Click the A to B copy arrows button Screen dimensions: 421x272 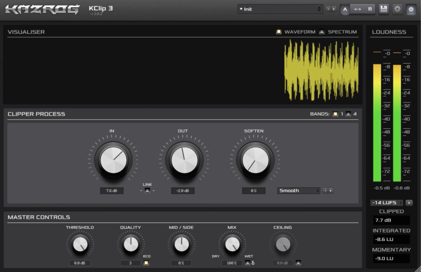point(358,9)
